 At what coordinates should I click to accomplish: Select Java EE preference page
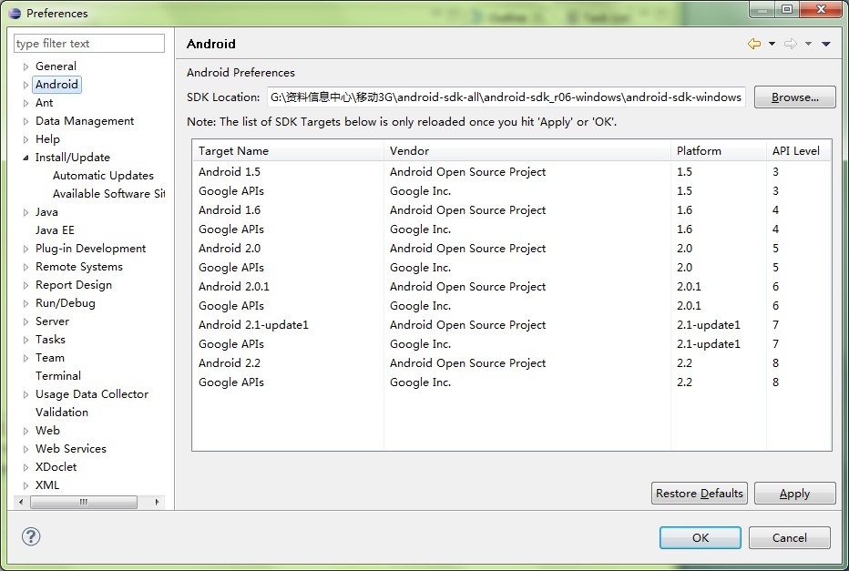[x=55, y=230]
